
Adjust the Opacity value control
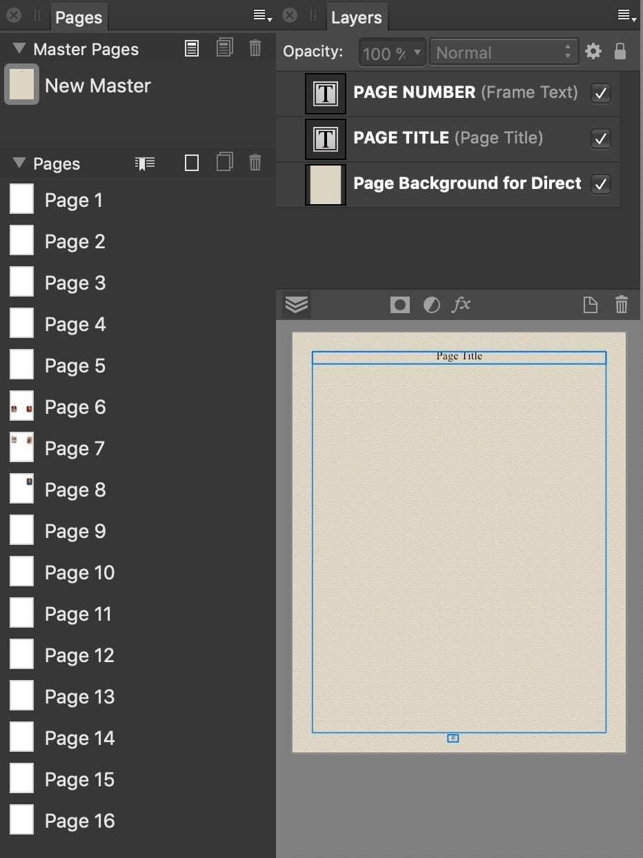[x=391, y=51]
